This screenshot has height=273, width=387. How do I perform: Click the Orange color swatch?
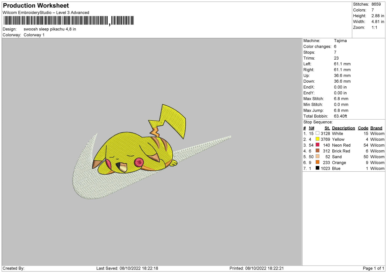[x=317, y=162]
